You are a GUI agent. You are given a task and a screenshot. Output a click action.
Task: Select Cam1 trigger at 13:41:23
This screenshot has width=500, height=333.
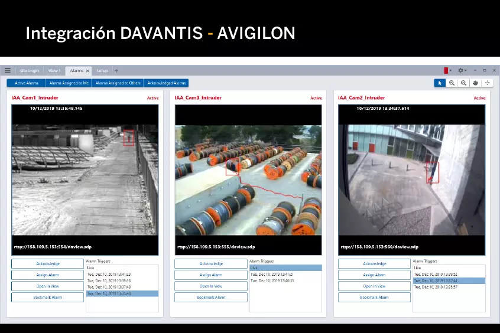pos(122,275)
